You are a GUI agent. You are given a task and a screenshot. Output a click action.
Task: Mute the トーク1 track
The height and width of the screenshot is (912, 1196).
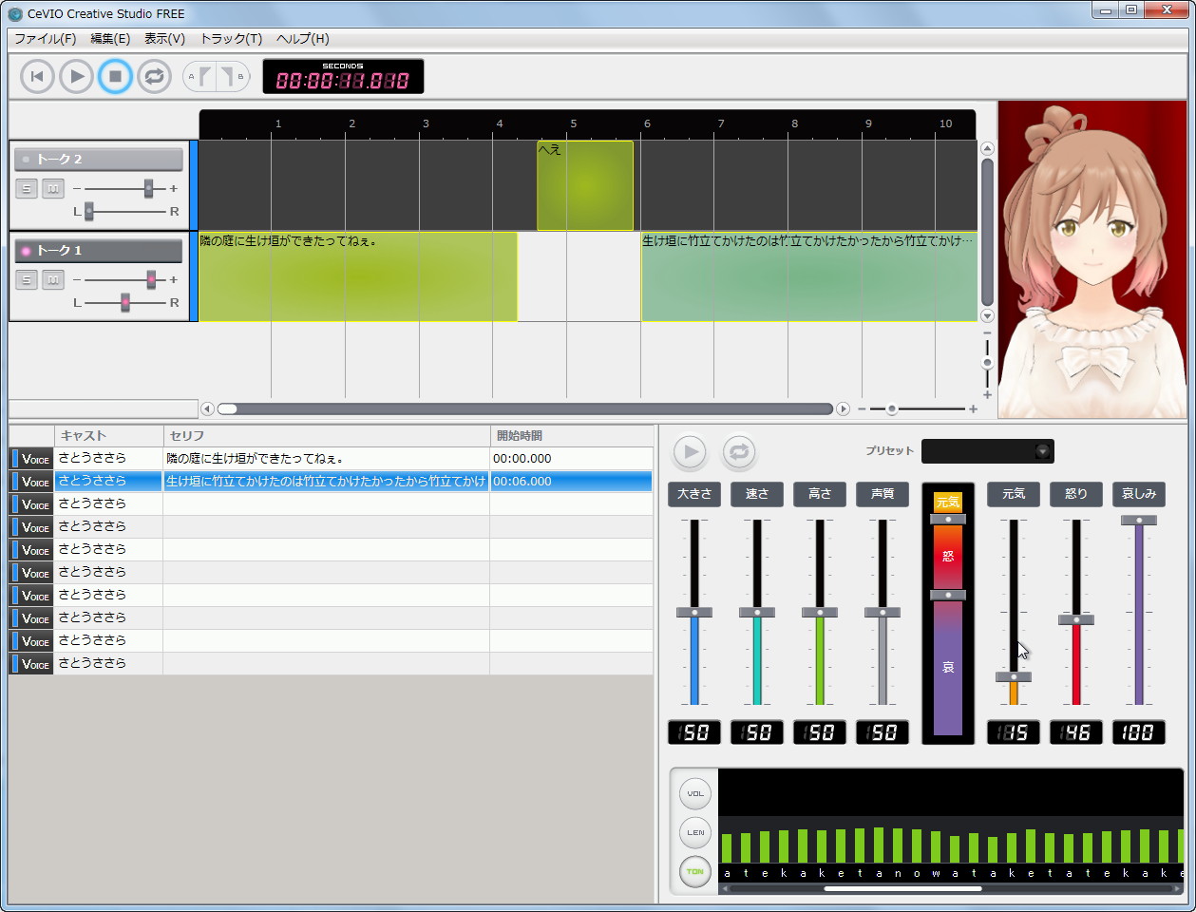pos(52,279)
